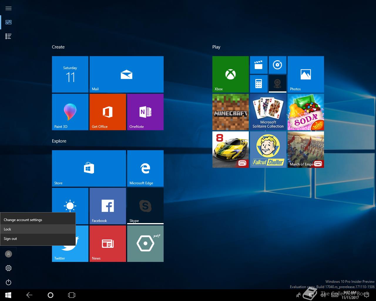
Task: Select Change account settings
Action: (38, 220)
